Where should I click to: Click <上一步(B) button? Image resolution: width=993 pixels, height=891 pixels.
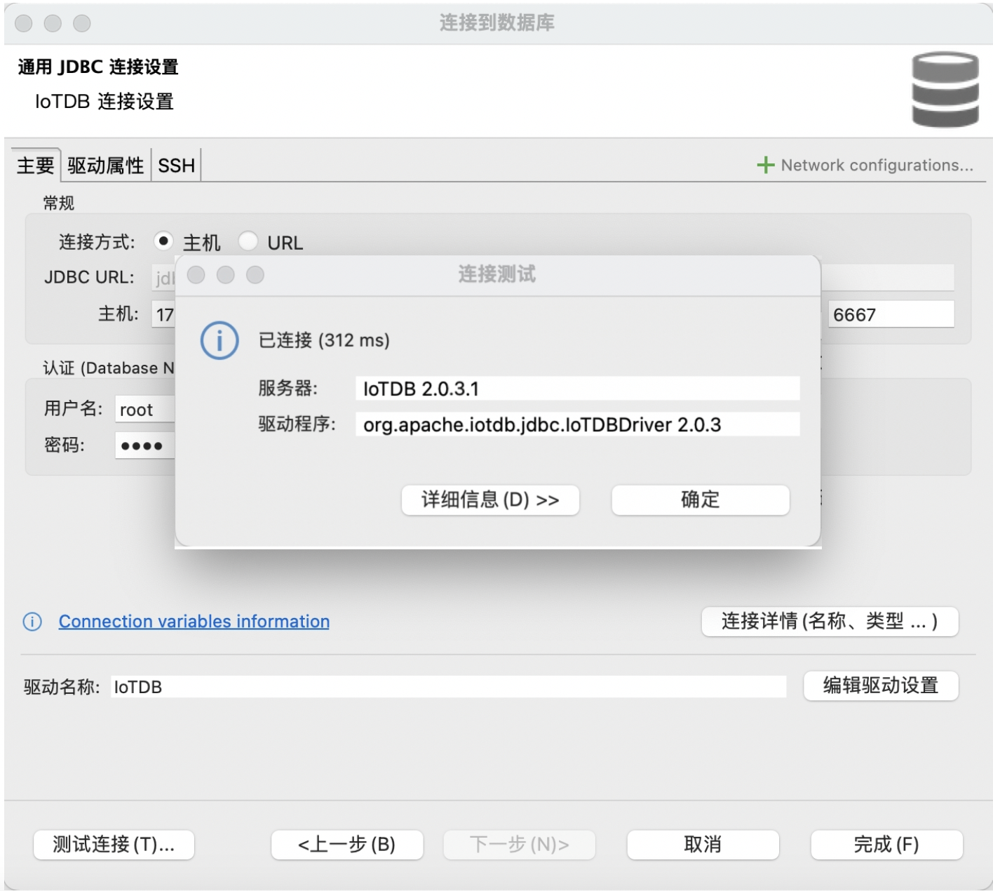click(347, 845)
